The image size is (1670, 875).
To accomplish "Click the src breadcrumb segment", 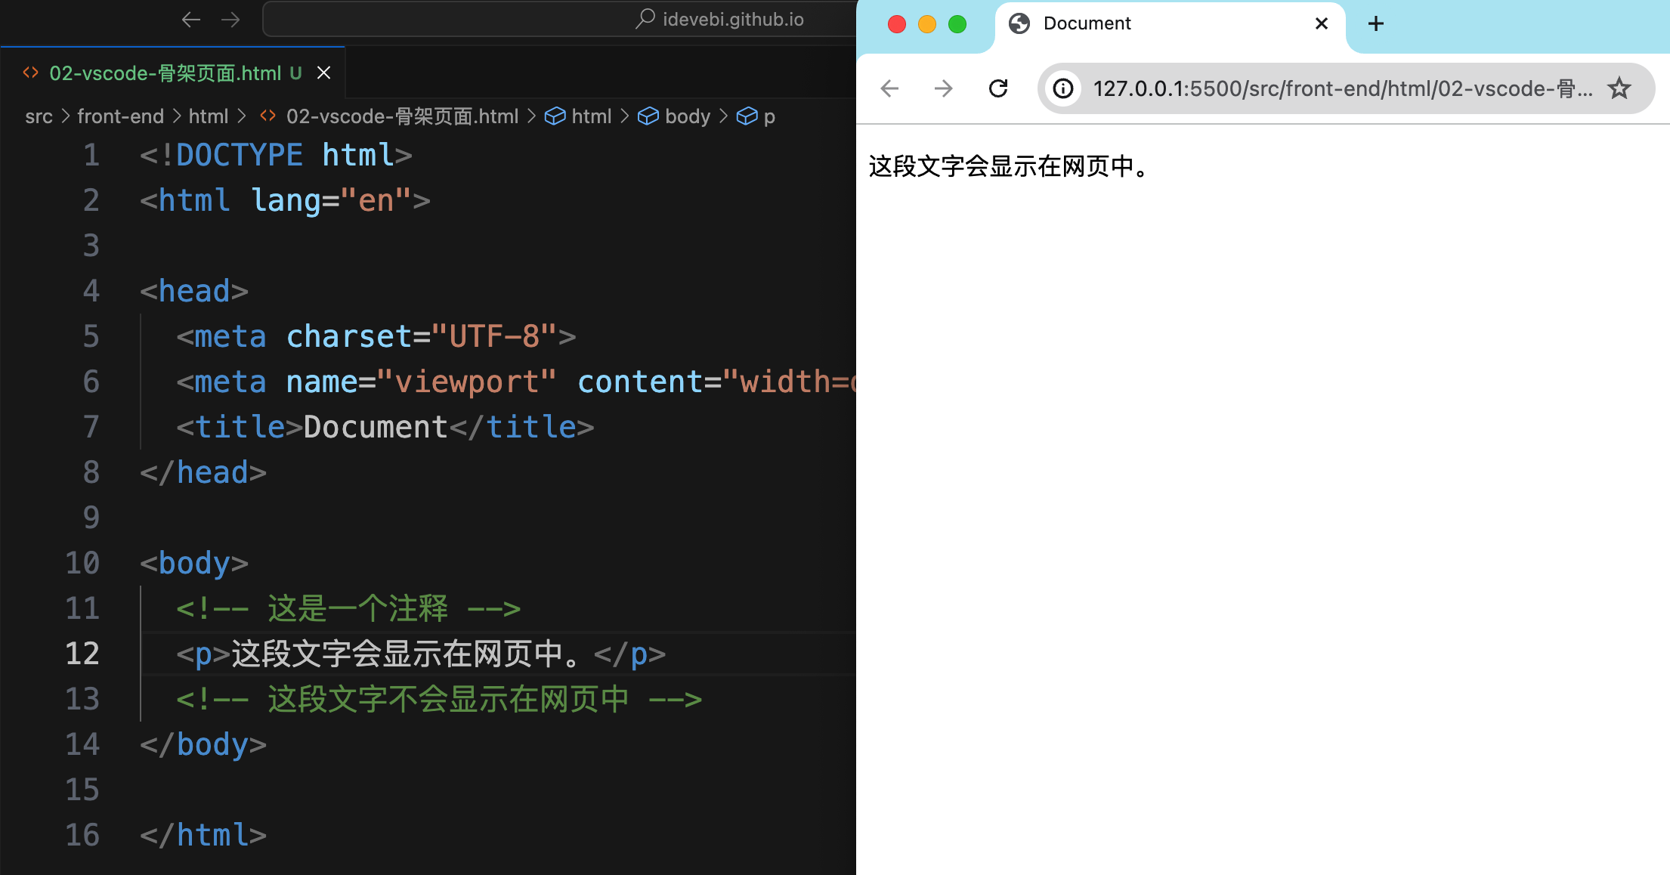I will click(39, 116).
